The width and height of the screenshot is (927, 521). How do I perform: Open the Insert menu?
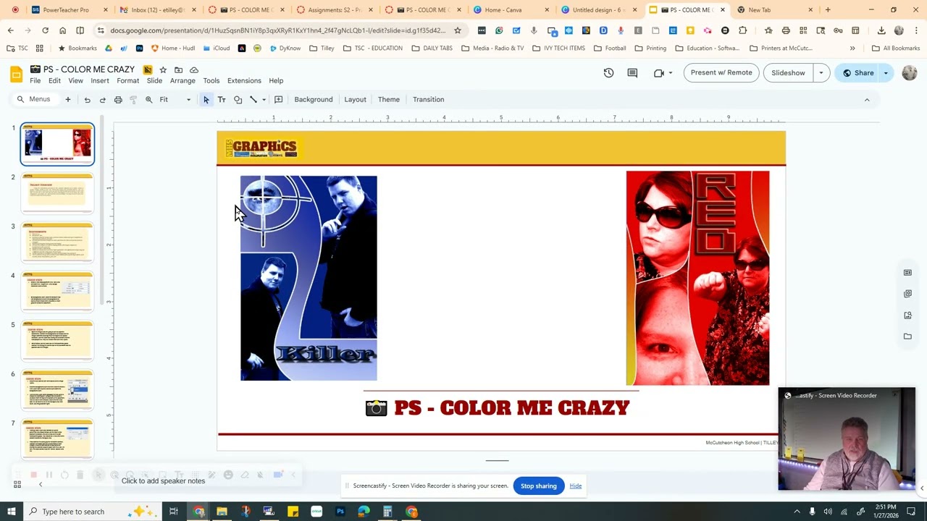point(100,81)
